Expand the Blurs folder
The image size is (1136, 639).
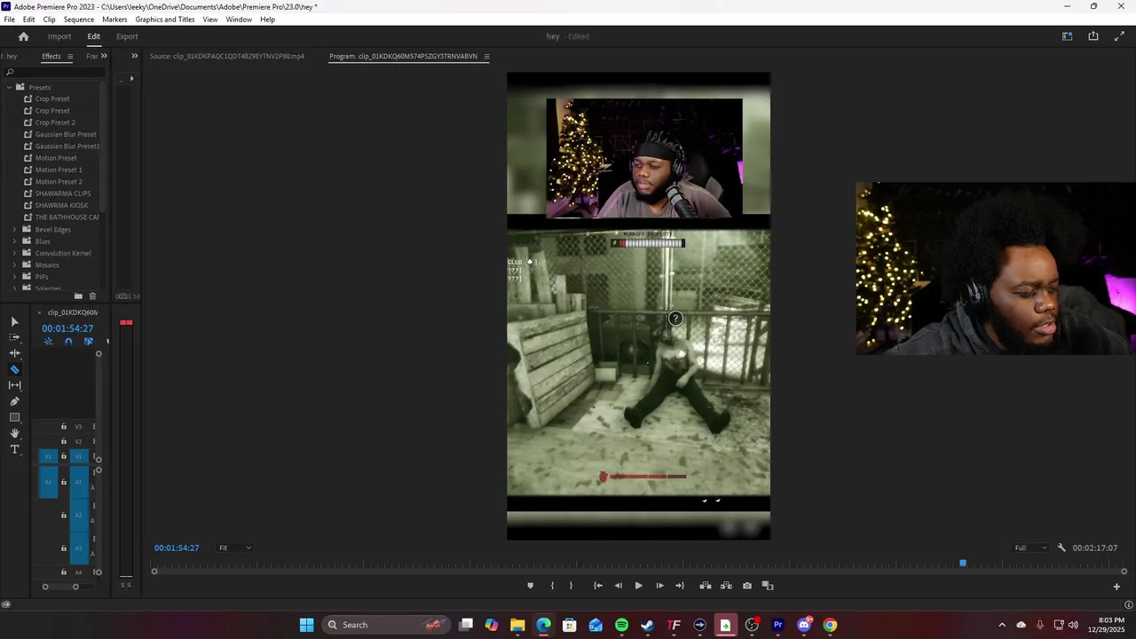[x=14, y=241]
